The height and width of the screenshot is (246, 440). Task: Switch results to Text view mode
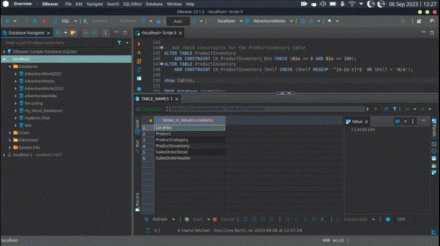(137, 146)
